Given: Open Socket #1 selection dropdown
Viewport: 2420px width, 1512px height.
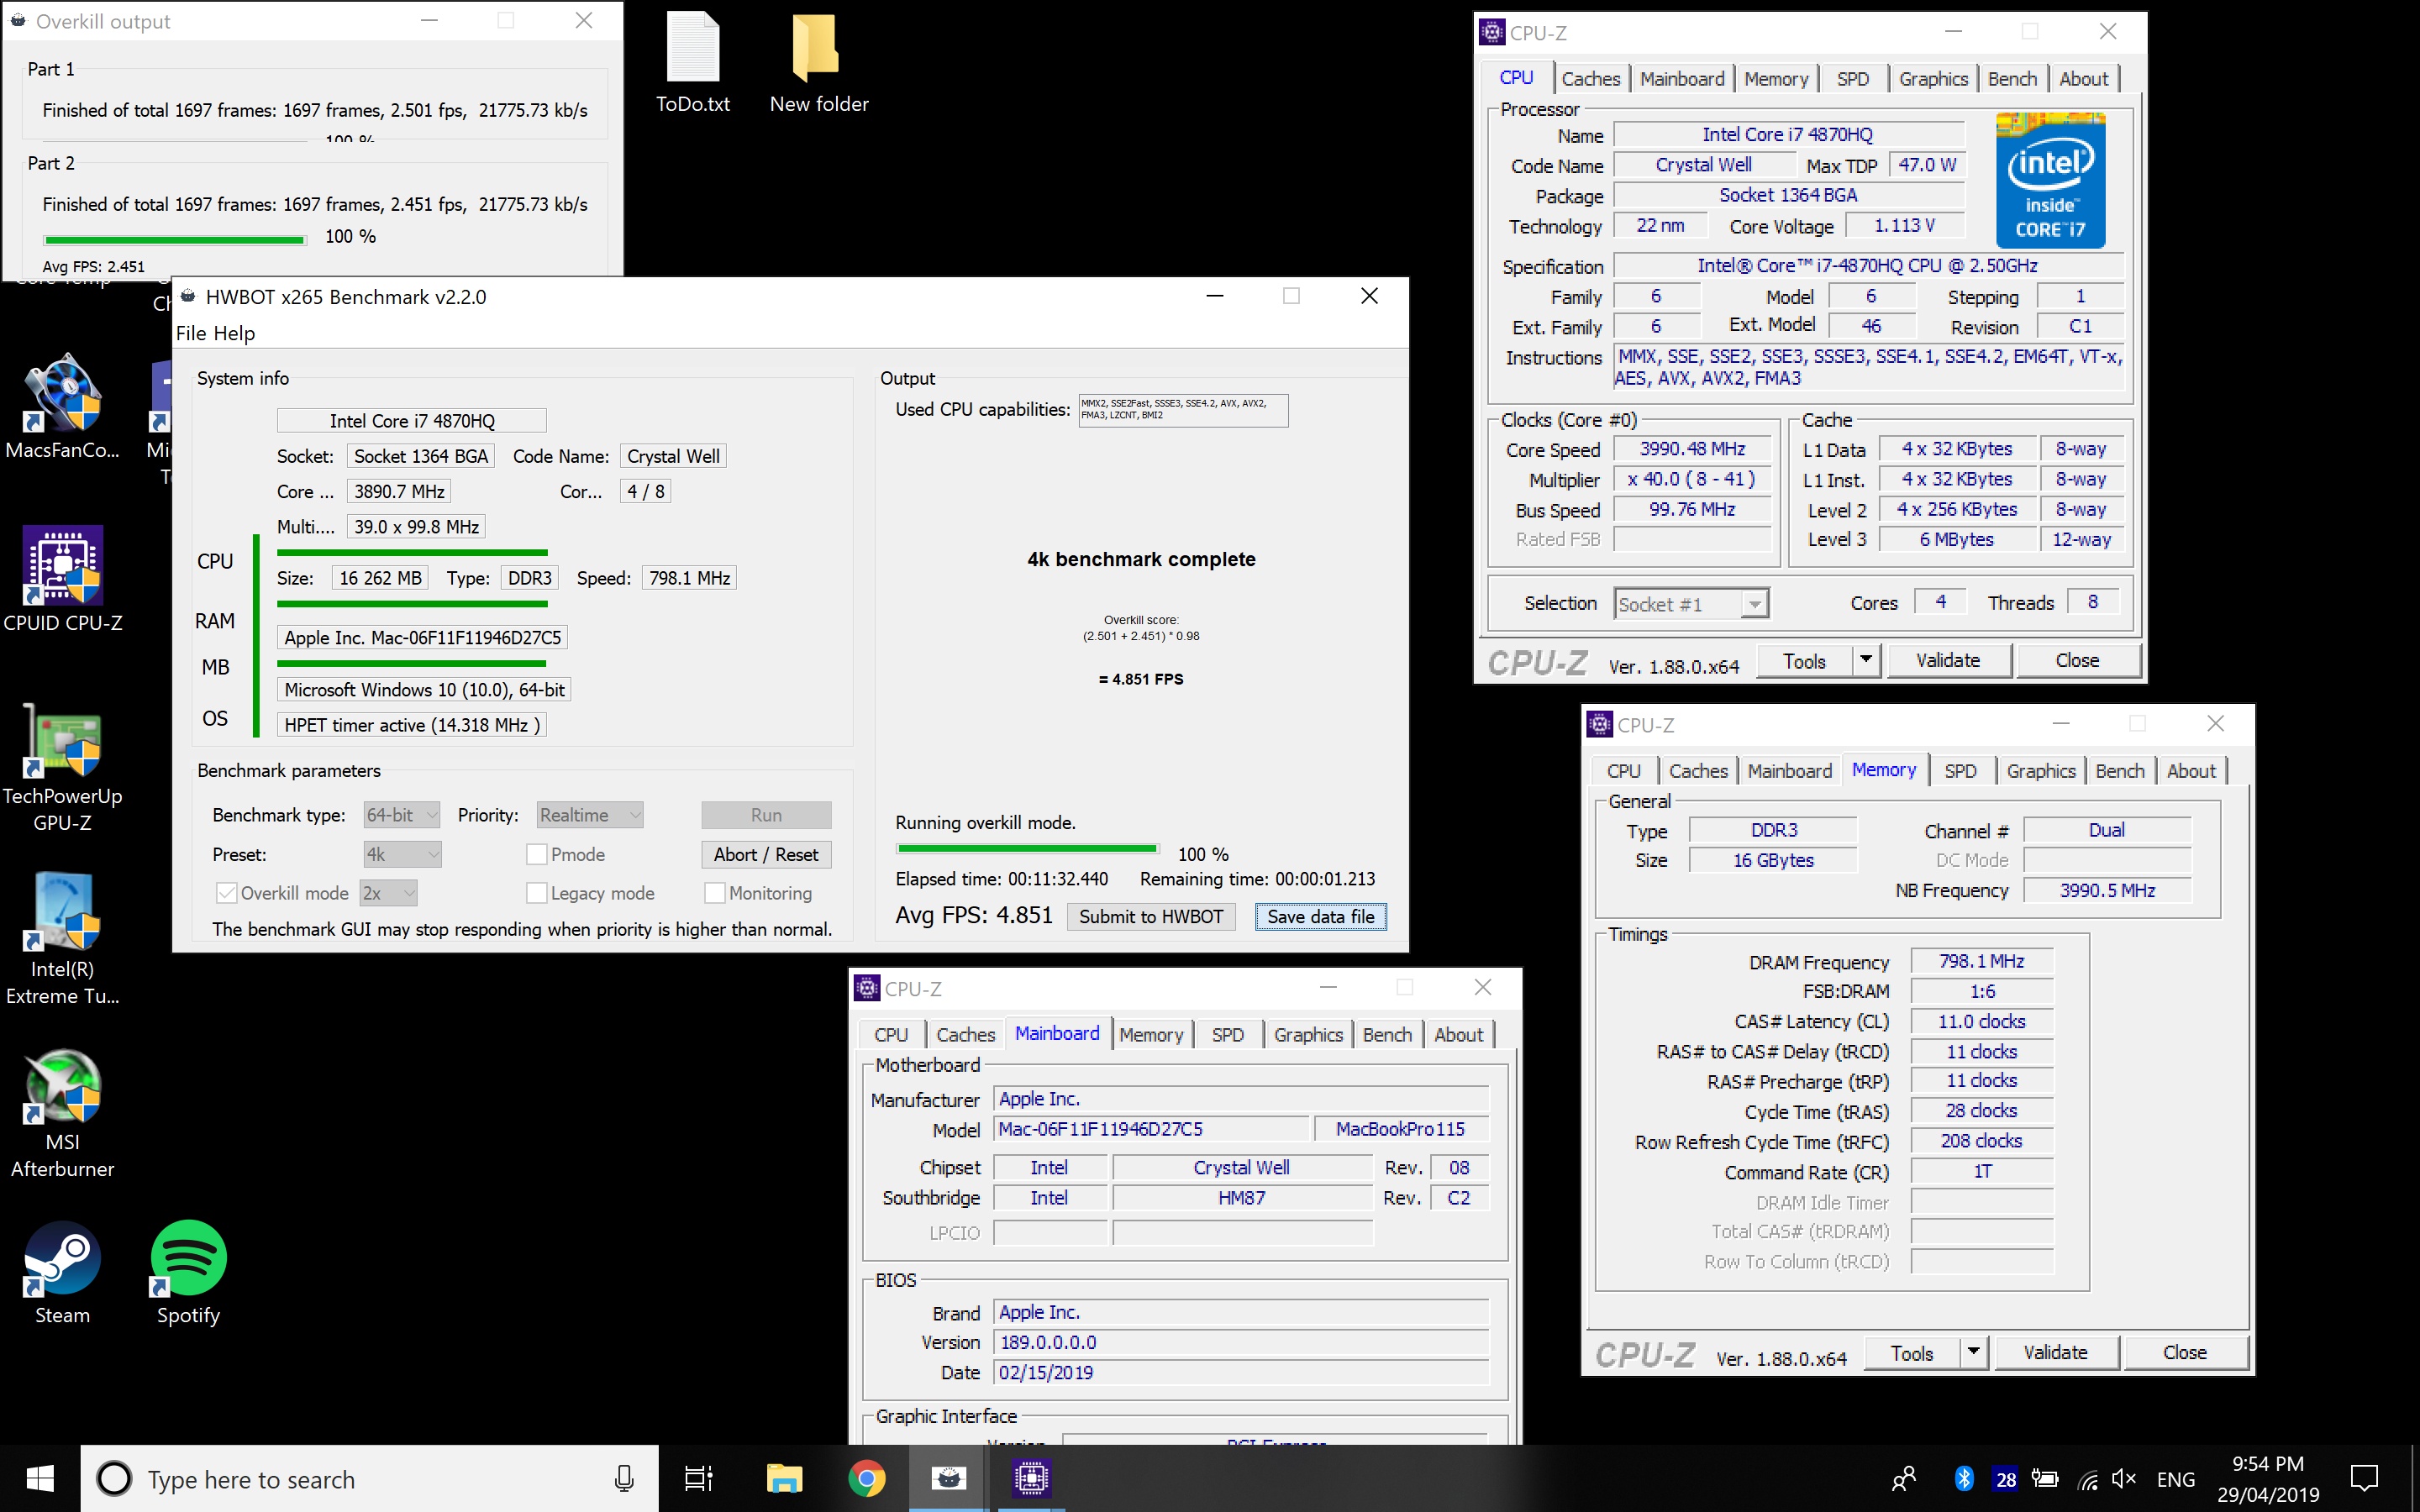Looking at the screenshot, I should coord(1691,603).
